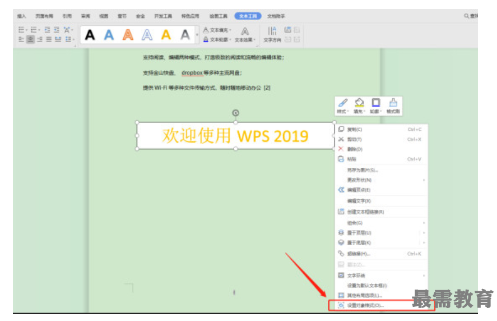The width and height of the screenshot is (497, 321).
Task: Open the 轮廓 outline mini-toolbar button
Action: 376,106
